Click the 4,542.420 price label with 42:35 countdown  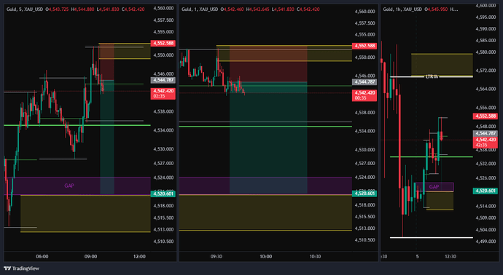coord(486,142)
